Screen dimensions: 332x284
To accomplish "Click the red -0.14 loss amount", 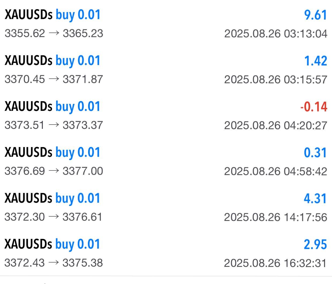I will click(x=314, y=107).
